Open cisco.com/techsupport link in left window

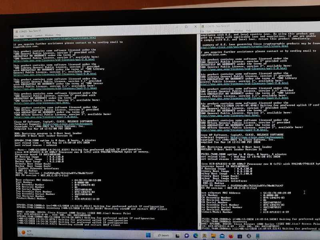(68, 124)
